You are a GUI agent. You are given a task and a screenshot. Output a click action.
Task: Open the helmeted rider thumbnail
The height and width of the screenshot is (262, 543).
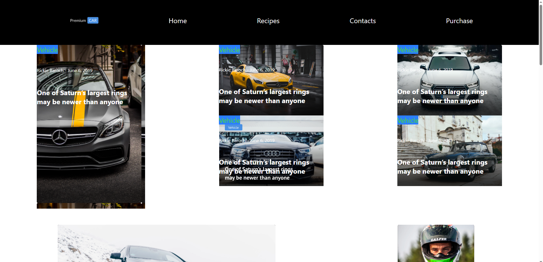[436, 243]
